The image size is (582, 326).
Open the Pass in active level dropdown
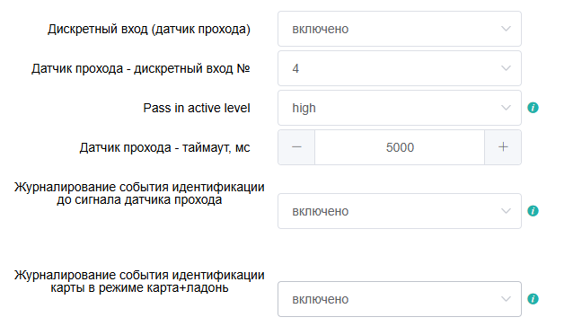click(x=400, y=108)
